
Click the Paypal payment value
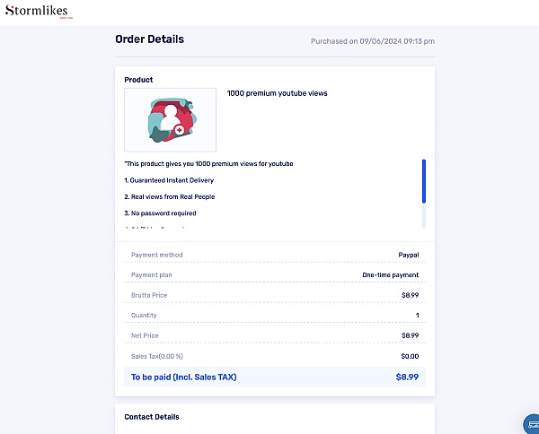[x=409, y=255]
